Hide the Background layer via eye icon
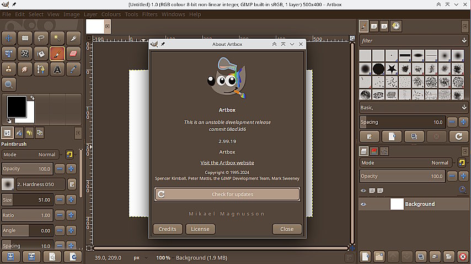The height and width of the screenshot is (264, 471). click(x=363, y=204)
